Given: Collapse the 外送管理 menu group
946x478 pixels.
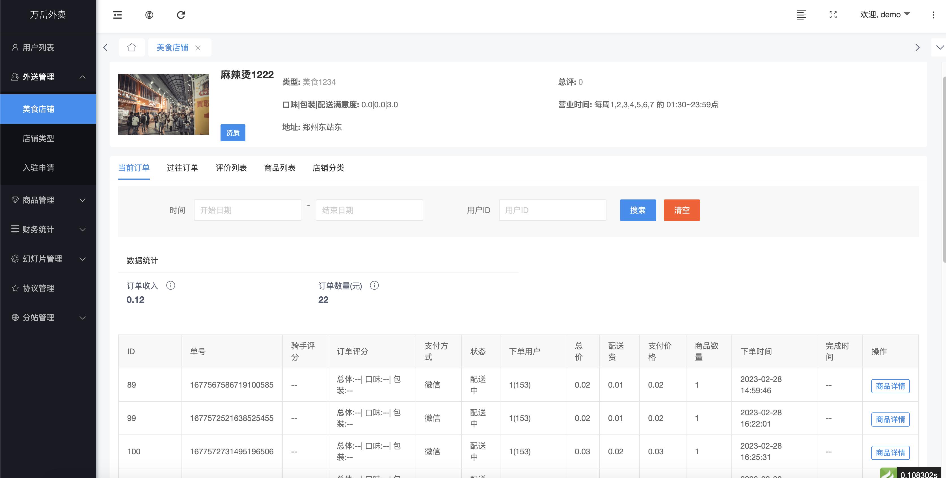Looking at the screenshot, I should [x=48, y=77].
